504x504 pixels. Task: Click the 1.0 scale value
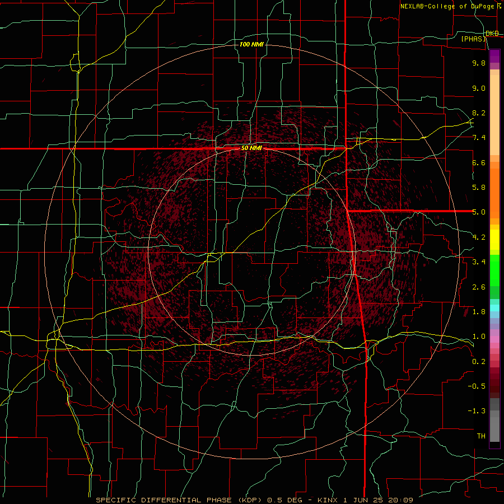479,337
